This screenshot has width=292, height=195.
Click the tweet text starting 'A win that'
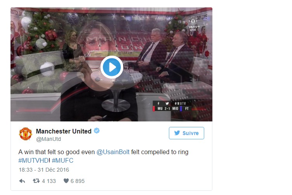point(103,156)
